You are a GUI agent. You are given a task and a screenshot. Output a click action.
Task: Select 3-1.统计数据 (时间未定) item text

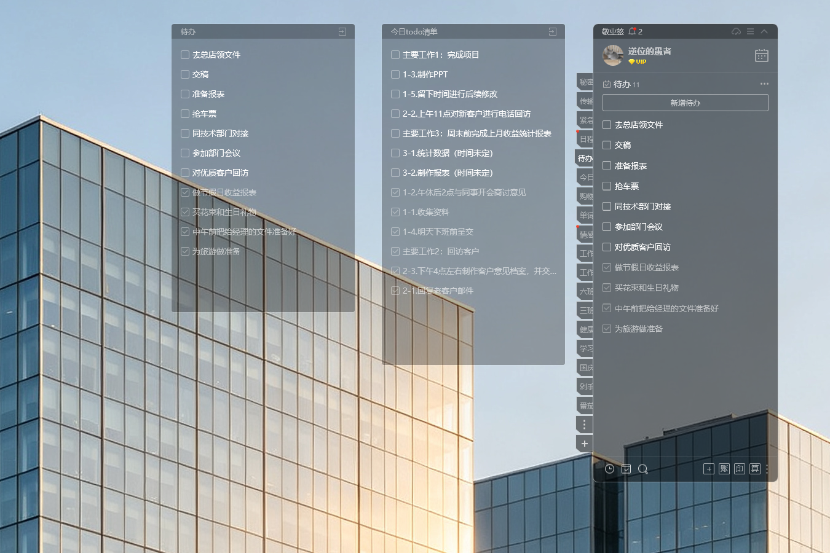click(x=448, y=153)
